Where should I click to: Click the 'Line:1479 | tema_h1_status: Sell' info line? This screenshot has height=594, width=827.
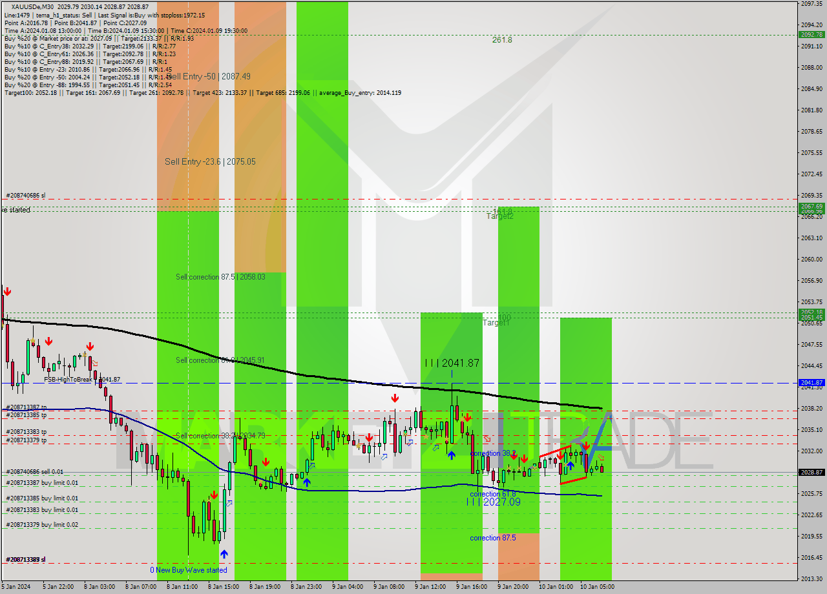(x=105, y=15)
